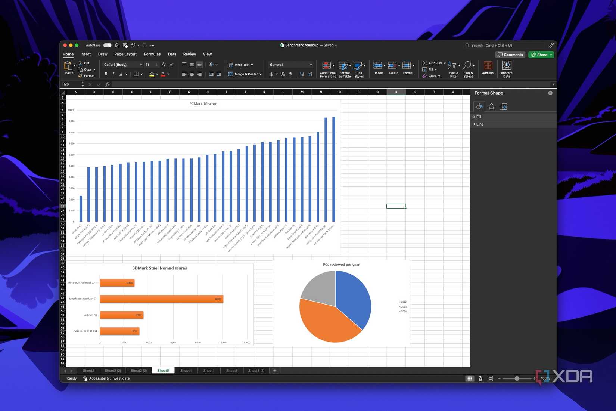Open the Effects pentagon icon in Format Shape
Screen dimensions: 616x411
pyautogui.click(x=491, y=106)
